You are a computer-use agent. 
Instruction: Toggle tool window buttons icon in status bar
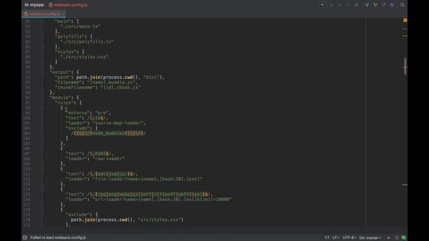tap(25, 238)
